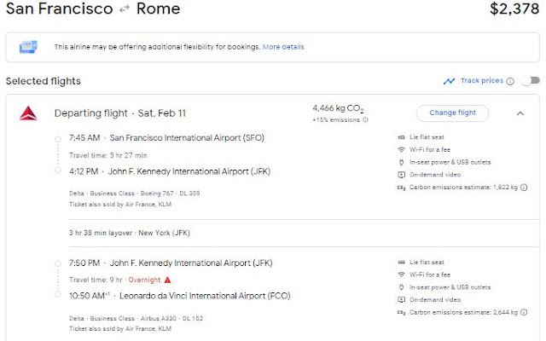Screen dimensions: 546x341
Task: Click the Change flight button
Action: [x=452, y=113]
